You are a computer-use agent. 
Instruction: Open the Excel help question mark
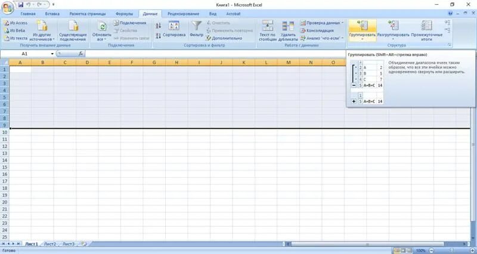[451, 14]
